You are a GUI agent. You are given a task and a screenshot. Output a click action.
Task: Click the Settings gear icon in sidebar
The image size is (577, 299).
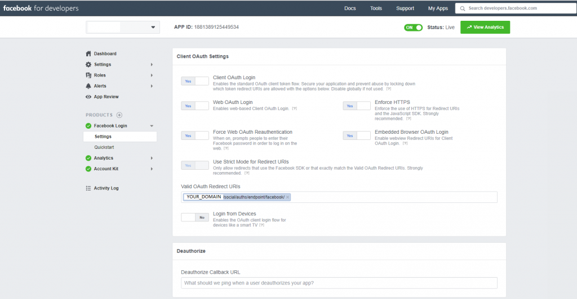[88, 65]
